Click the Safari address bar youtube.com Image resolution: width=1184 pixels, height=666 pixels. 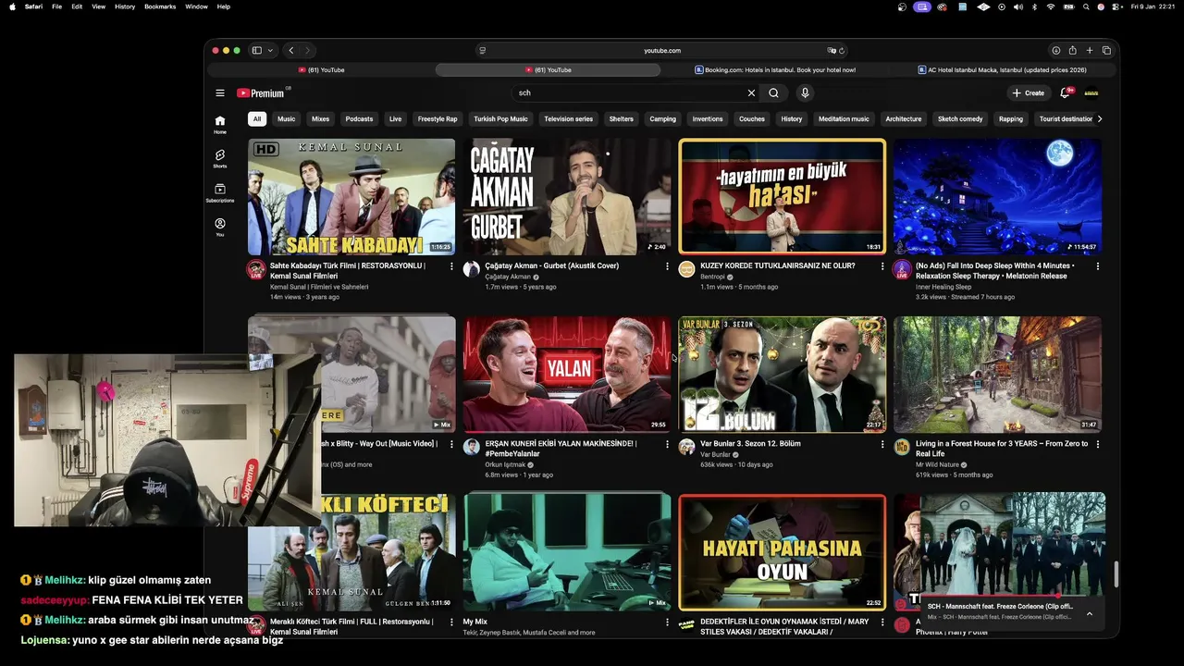662,51
